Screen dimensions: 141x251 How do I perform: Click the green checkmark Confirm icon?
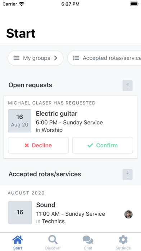pos(90,145)
